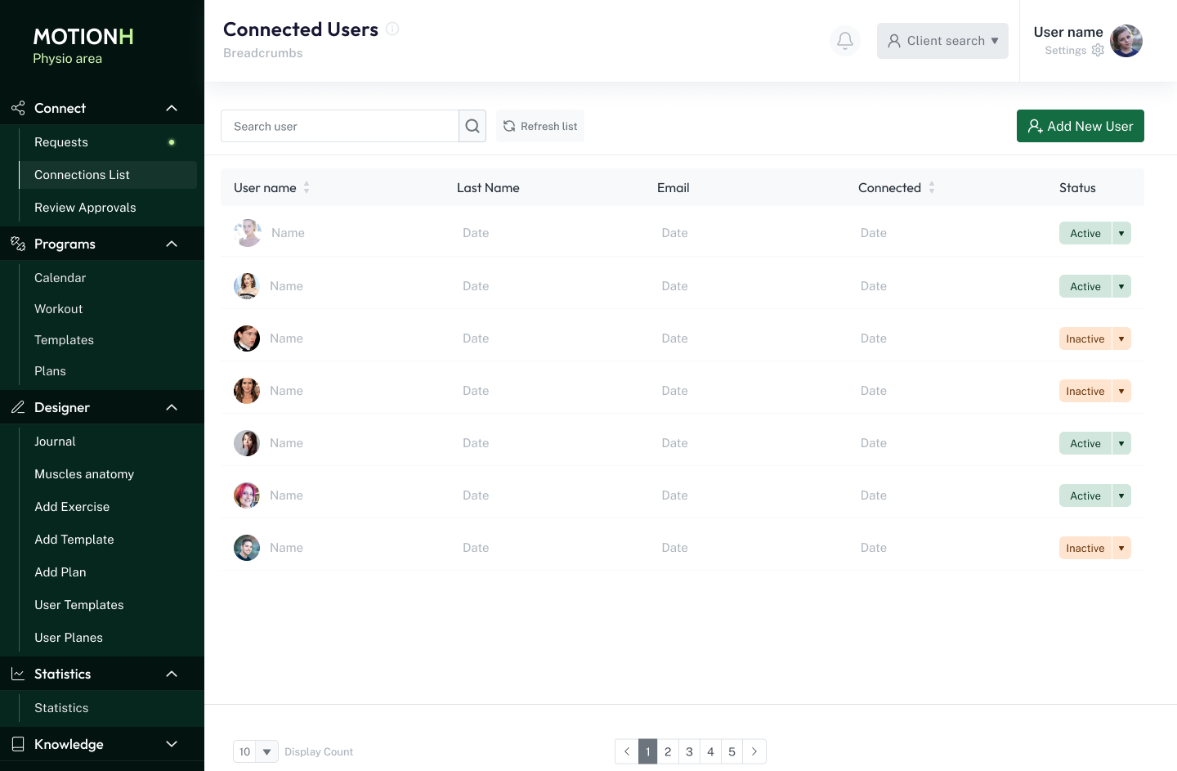Open status dropdown of first Active user
Image resolution: width=1177 pixels, height=771 pixels.
click(x=1121, y=234)
